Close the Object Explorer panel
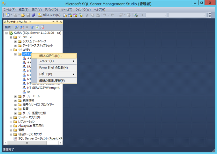This screenshot has width=217, height=154. click(61, 22)
